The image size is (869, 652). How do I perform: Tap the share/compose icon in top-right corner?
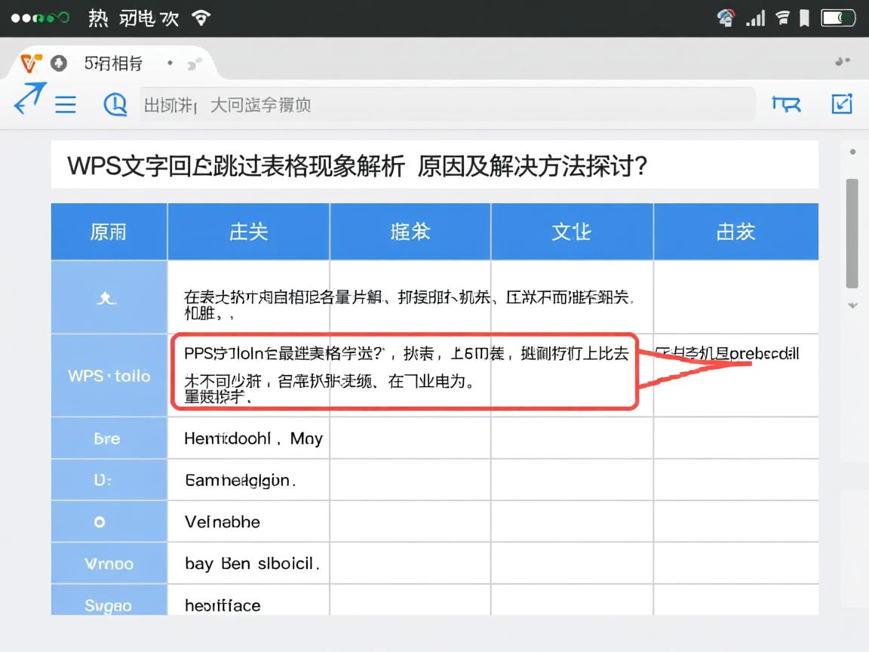(843, 102)
